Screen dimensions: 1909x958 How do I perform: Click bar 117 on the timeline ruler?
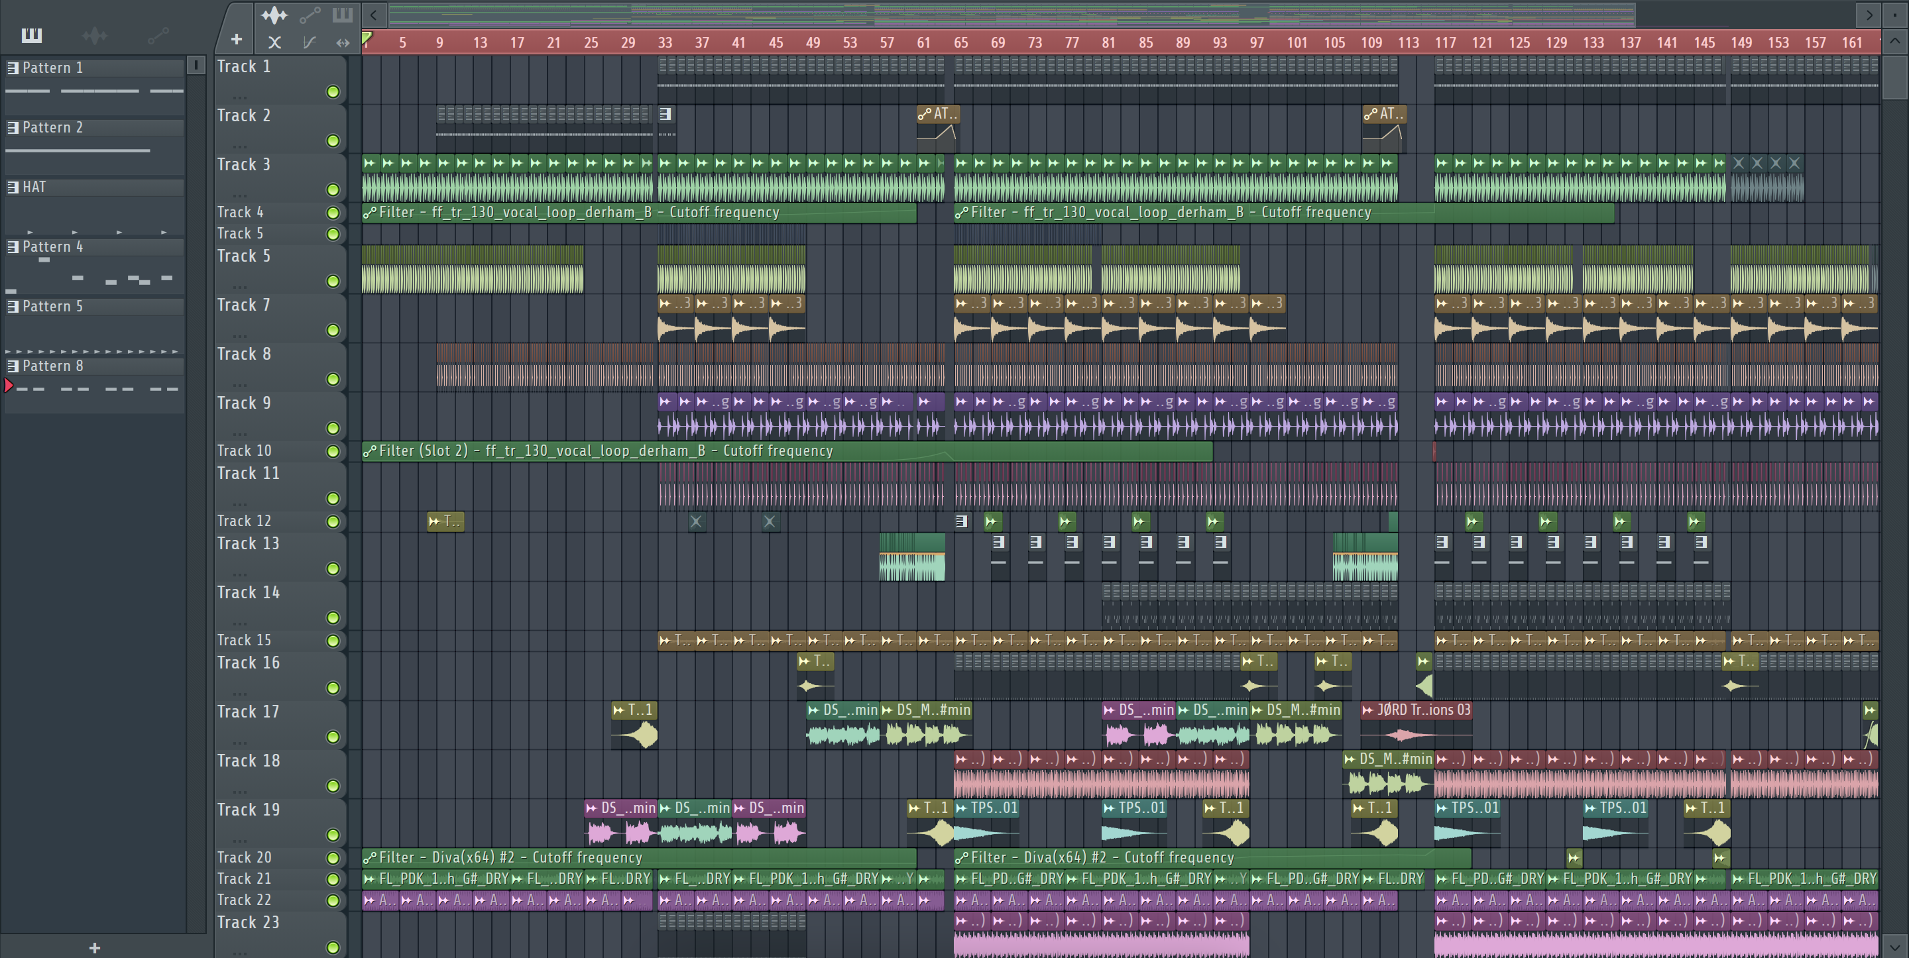click(x=1444, y=42)
